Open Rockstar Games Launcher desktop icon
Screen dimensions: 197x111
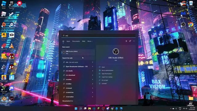pos(4,37)
